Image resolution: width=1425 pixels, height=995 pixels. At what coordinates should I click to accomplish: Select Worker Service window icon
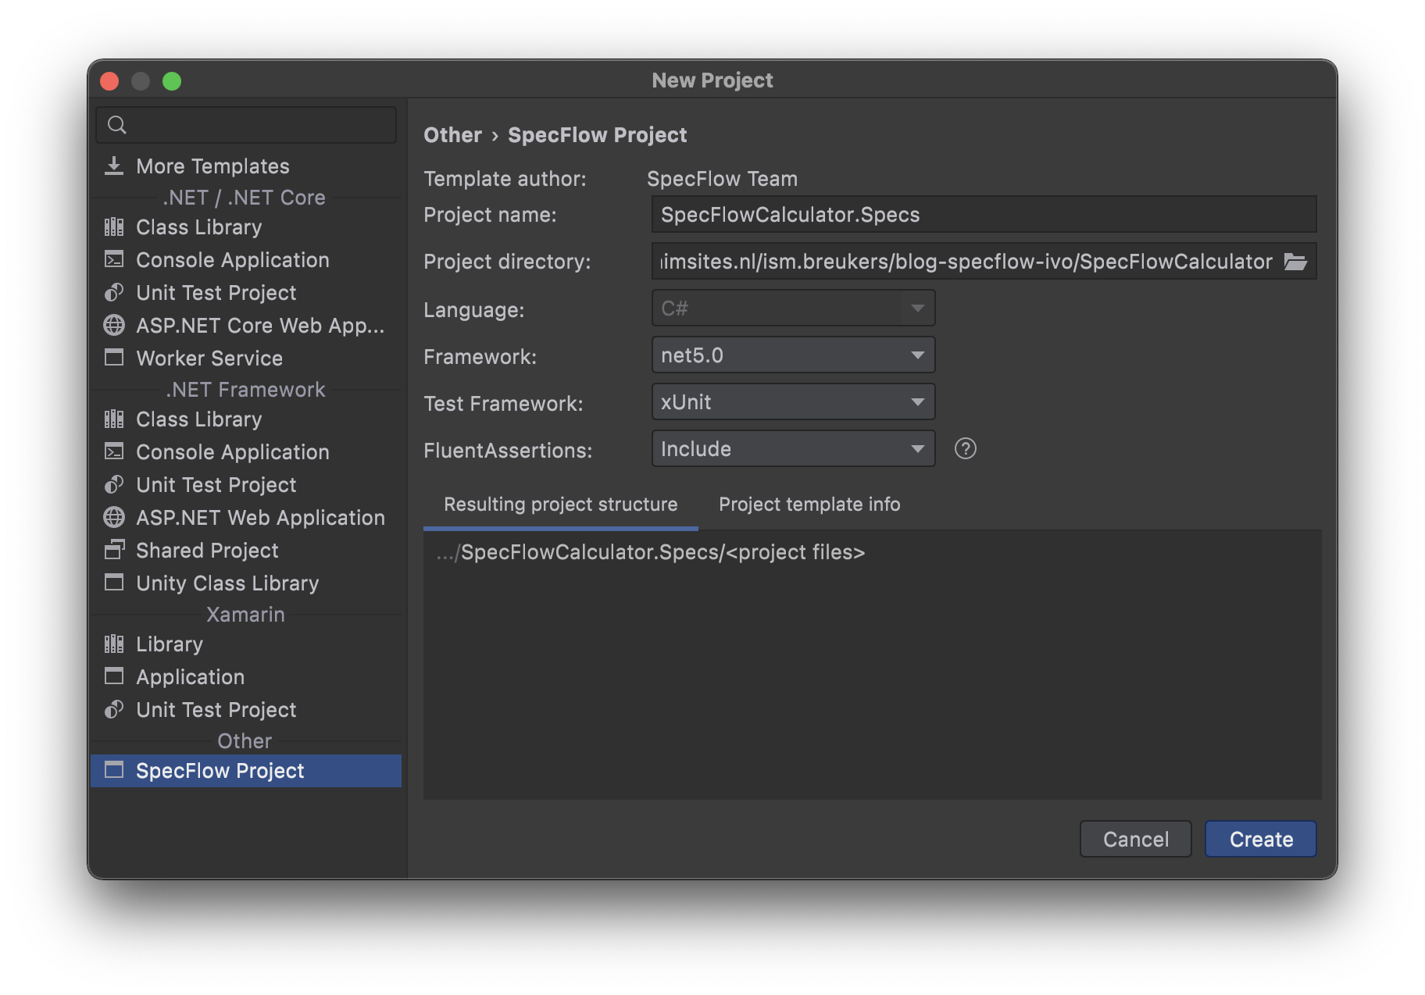(114, 358)
